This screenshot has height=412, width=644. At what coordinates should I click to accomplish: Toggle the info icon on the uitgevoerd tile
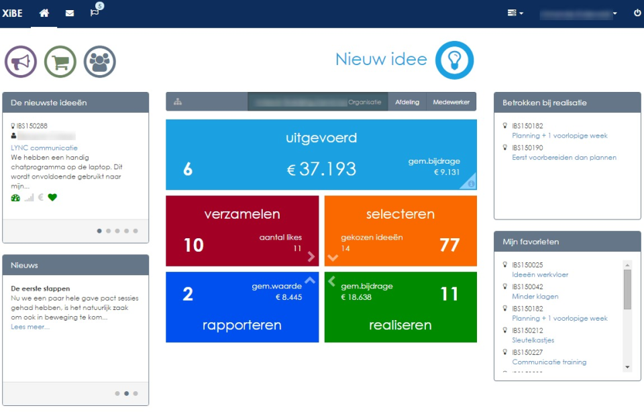pyautogui.click(x=471, y=182)
